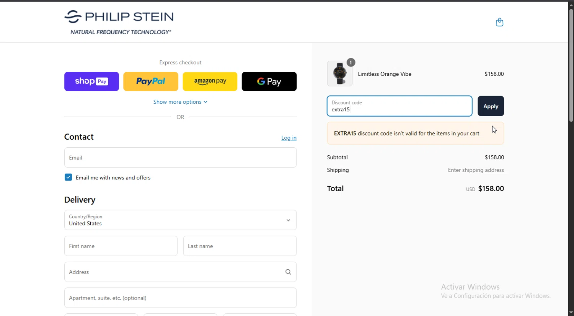Uncheck Email me with news and offers
574x316 pixels.
point(68,177)
